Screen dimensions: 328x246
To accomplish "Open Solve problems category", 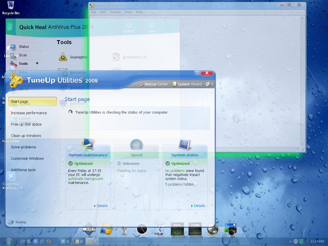I will coord(23,147).
